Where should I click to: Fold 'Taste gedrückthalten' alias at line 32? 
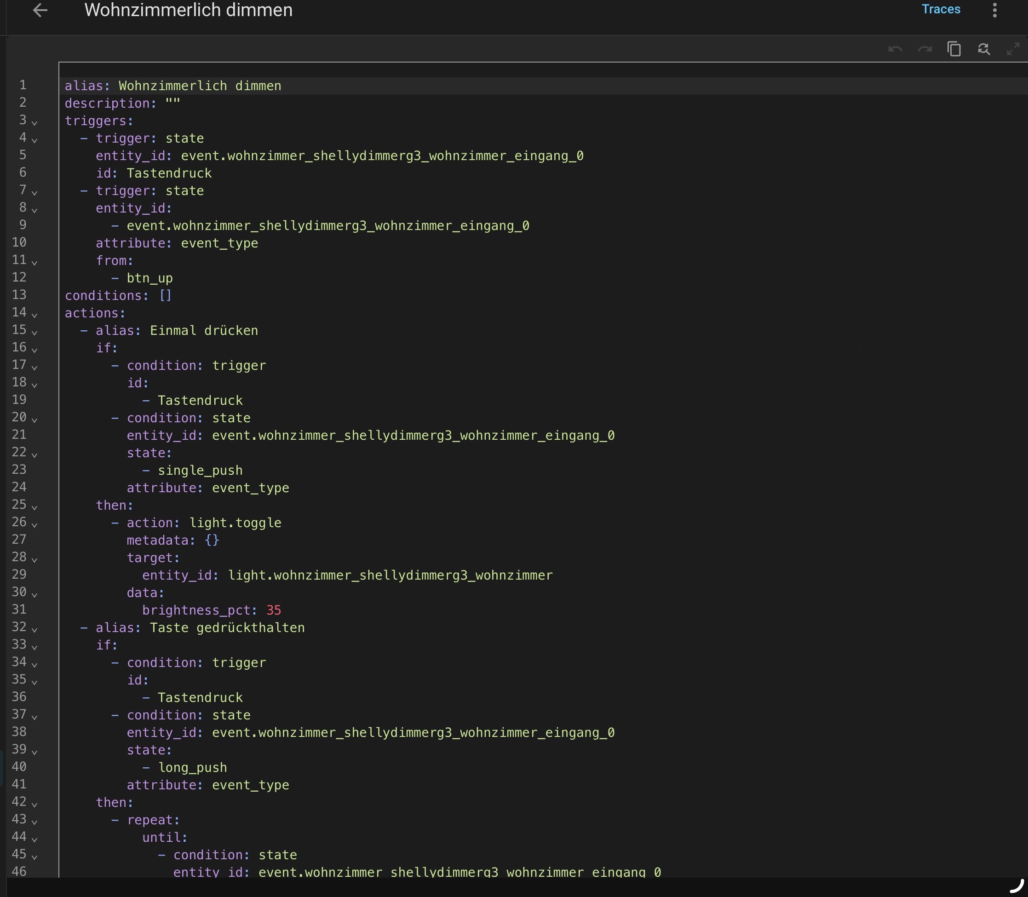coord(34,629)
